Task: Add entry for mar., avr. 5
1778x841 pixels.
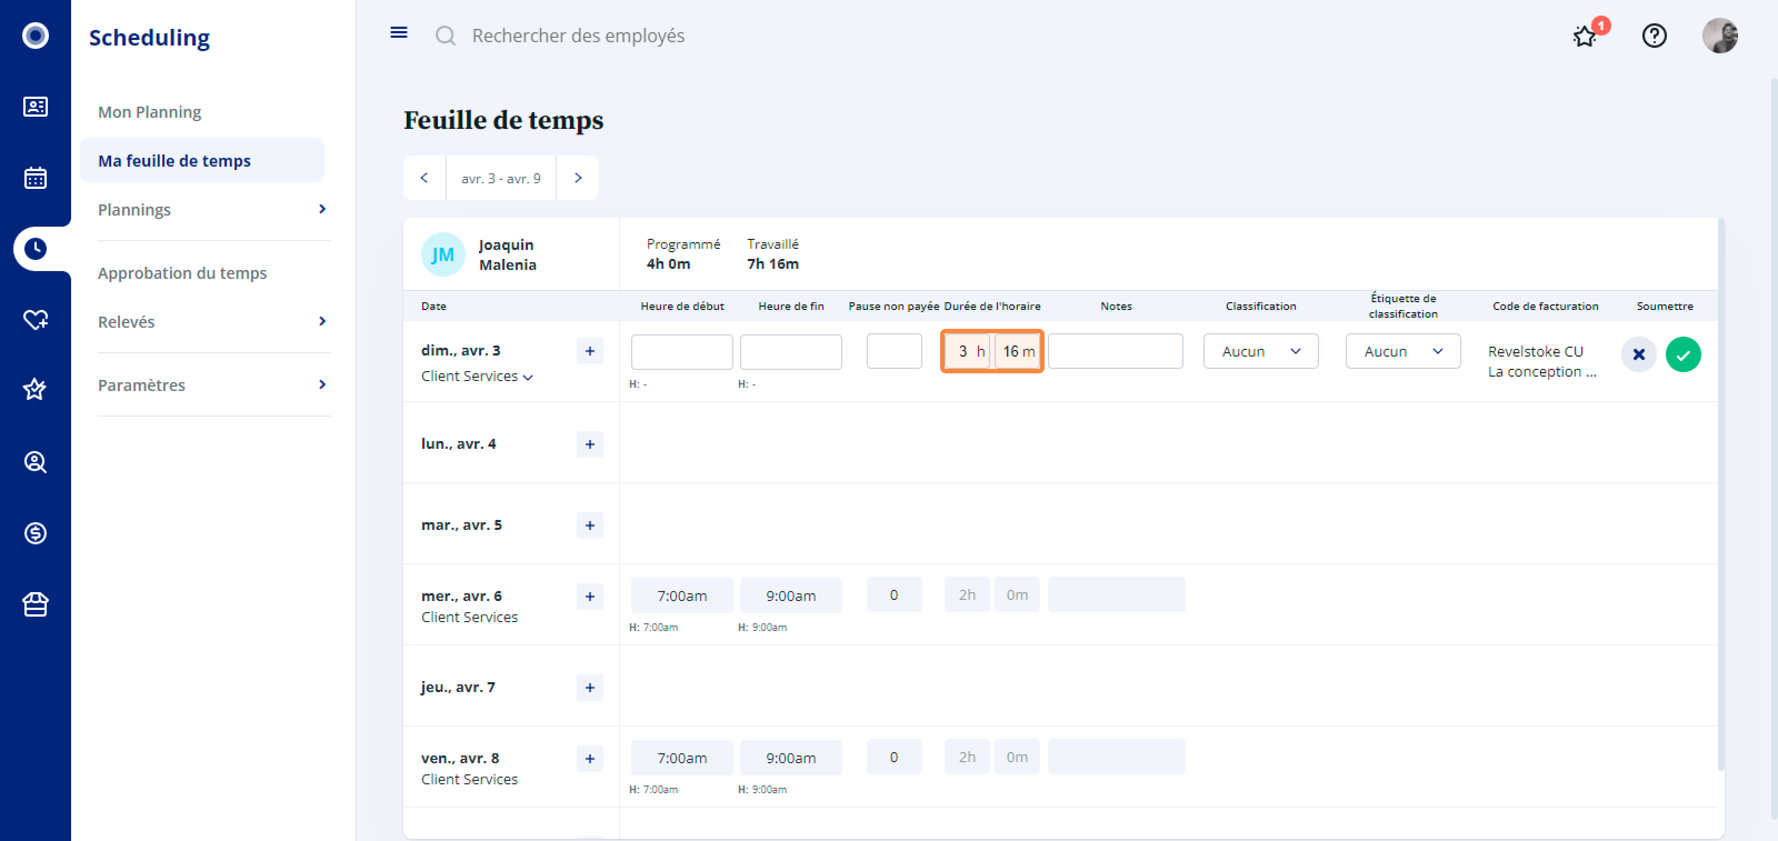Action: point(590,525)
